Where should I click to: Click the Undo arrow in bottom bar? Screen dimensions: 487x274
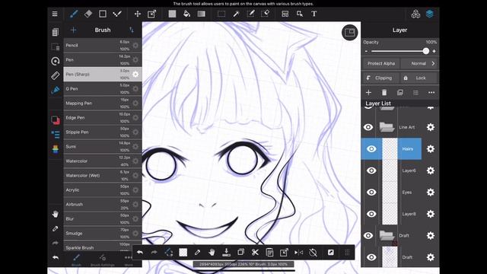pos(140,252)
